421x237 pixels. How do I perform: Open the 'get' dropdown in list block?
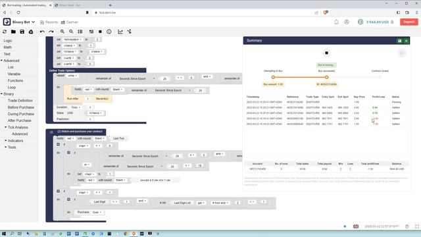(x=201, y=203)
